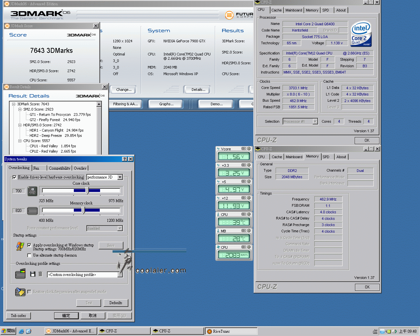This screenshot has height=336, width=420.
Task: Click scroll up arrow in Result Details
Action: [x=99, y=104]
